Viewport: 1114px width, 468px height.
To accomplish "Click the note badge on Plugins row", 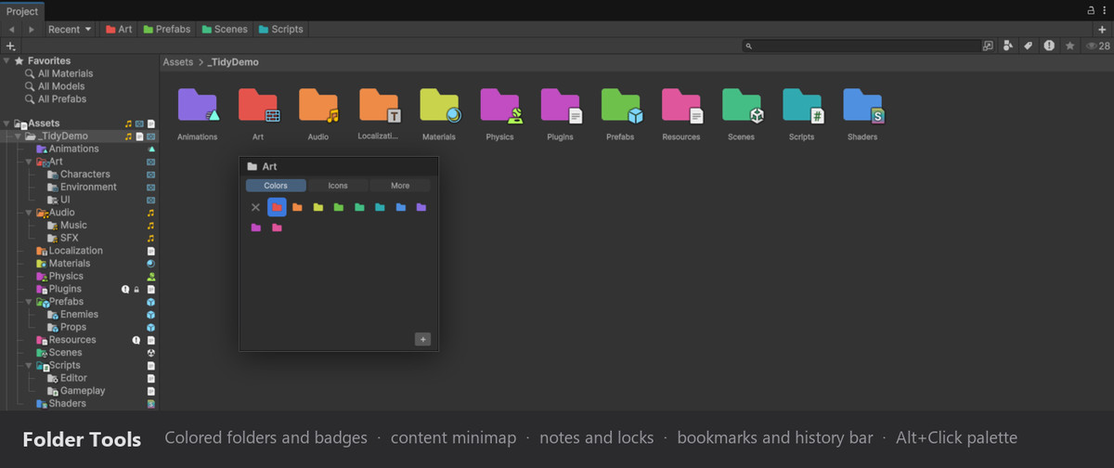I will pos(125,289).
